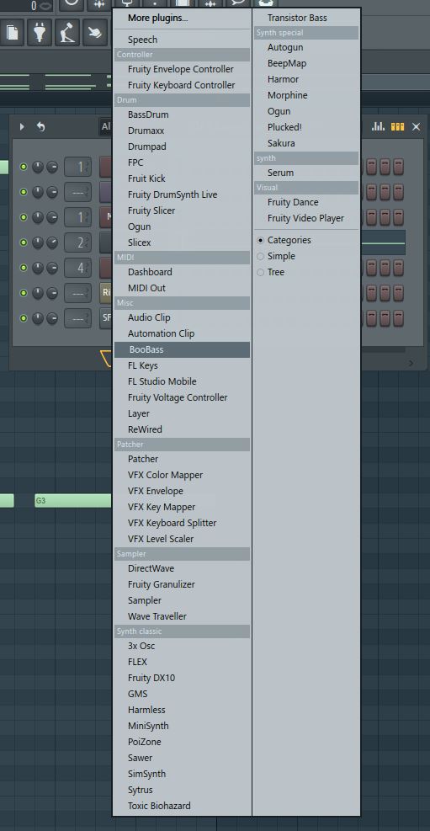The image size is (430, 831).
Task: Open the channel rack play arrow menu
Action: [22, 126]
